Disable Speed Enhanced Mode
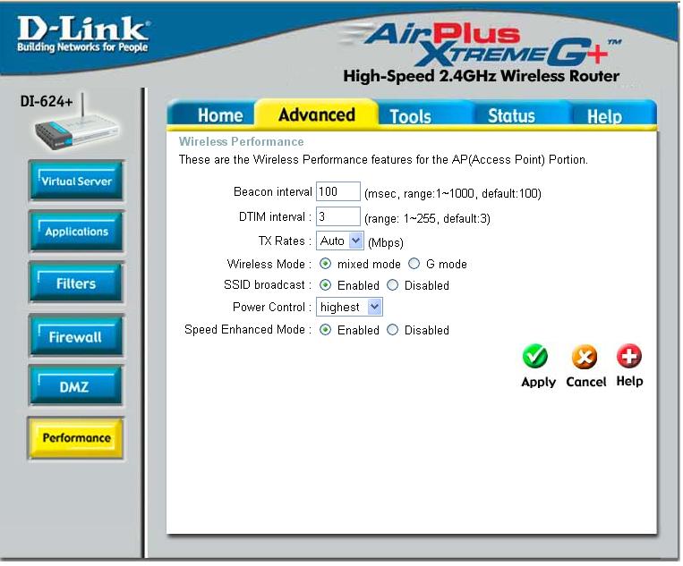Screen dimensions: 683x566 pyautogui.click(x=394, y=331)
